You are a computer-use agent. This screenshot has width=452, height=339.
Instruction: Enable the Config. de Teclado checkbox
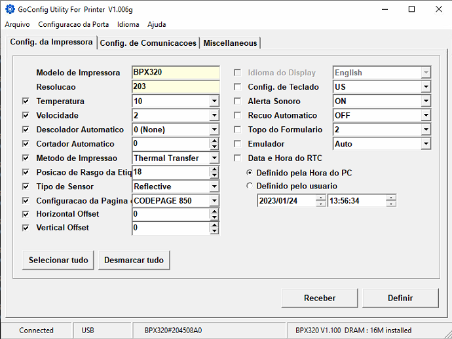[238, 86]
